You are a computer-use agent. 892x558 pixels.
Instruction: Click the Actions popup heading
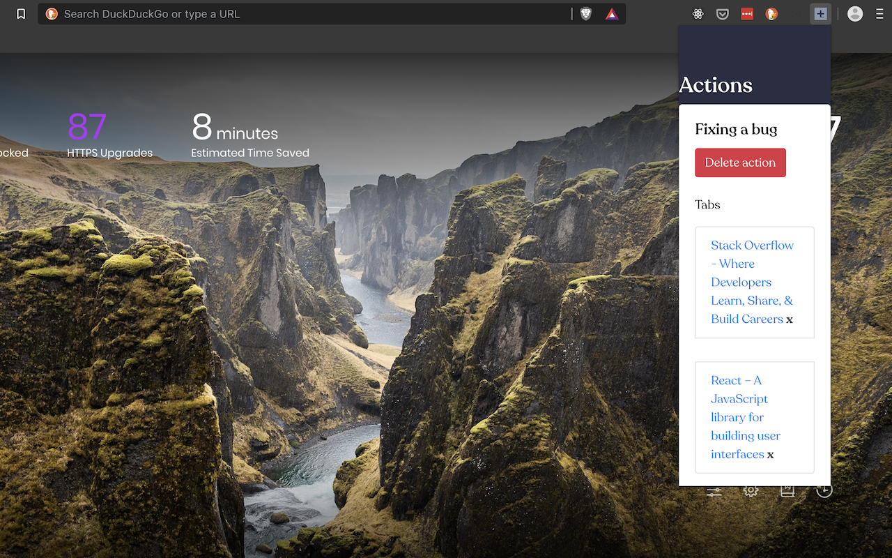tap(715, 85)
